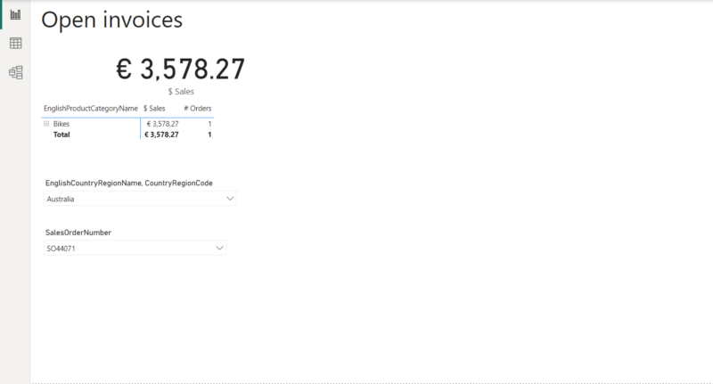Expand the Bikes category row
The height and width of the screenshot is (384, 713).
[x=46, y=124]
